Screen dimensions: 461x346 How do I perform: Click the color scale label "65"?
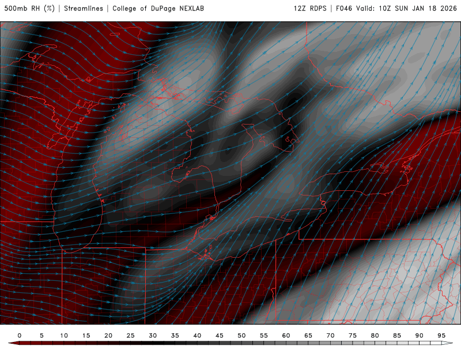click(308, 336)
